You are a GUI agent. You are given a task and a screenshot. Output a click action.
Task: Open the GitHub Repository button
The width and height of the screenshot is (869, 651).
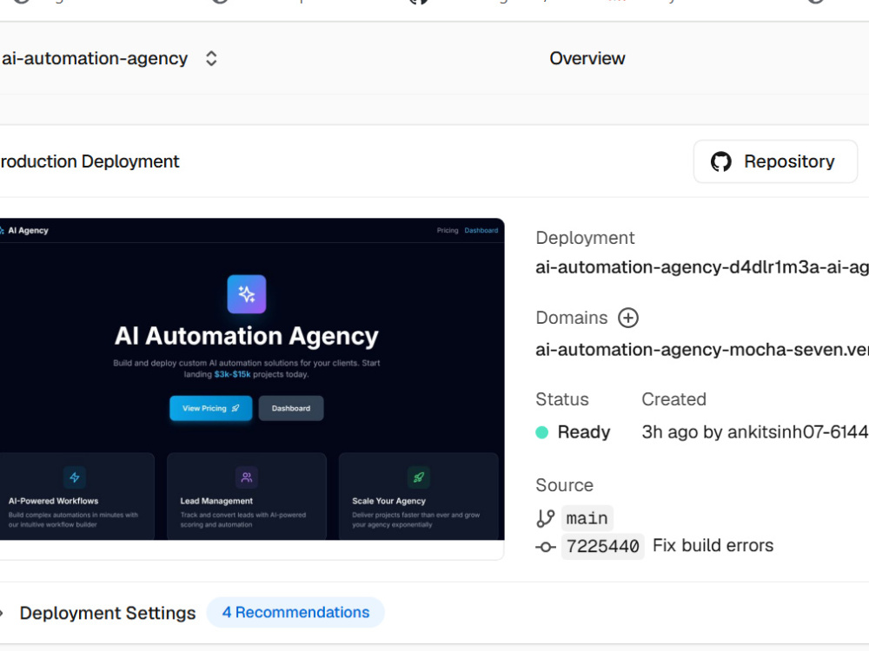click(775, 161)
